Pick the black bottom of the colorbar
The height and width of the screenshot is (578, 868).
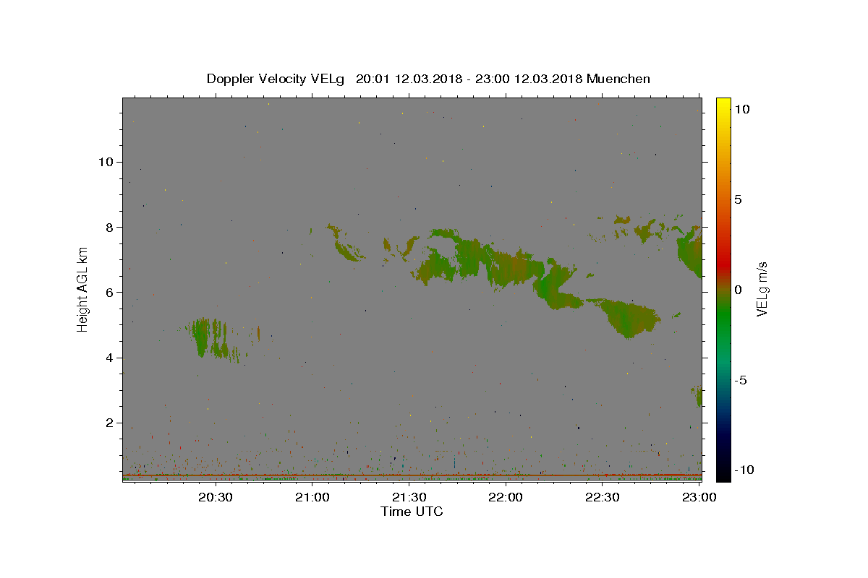click(x=723, y=473)
